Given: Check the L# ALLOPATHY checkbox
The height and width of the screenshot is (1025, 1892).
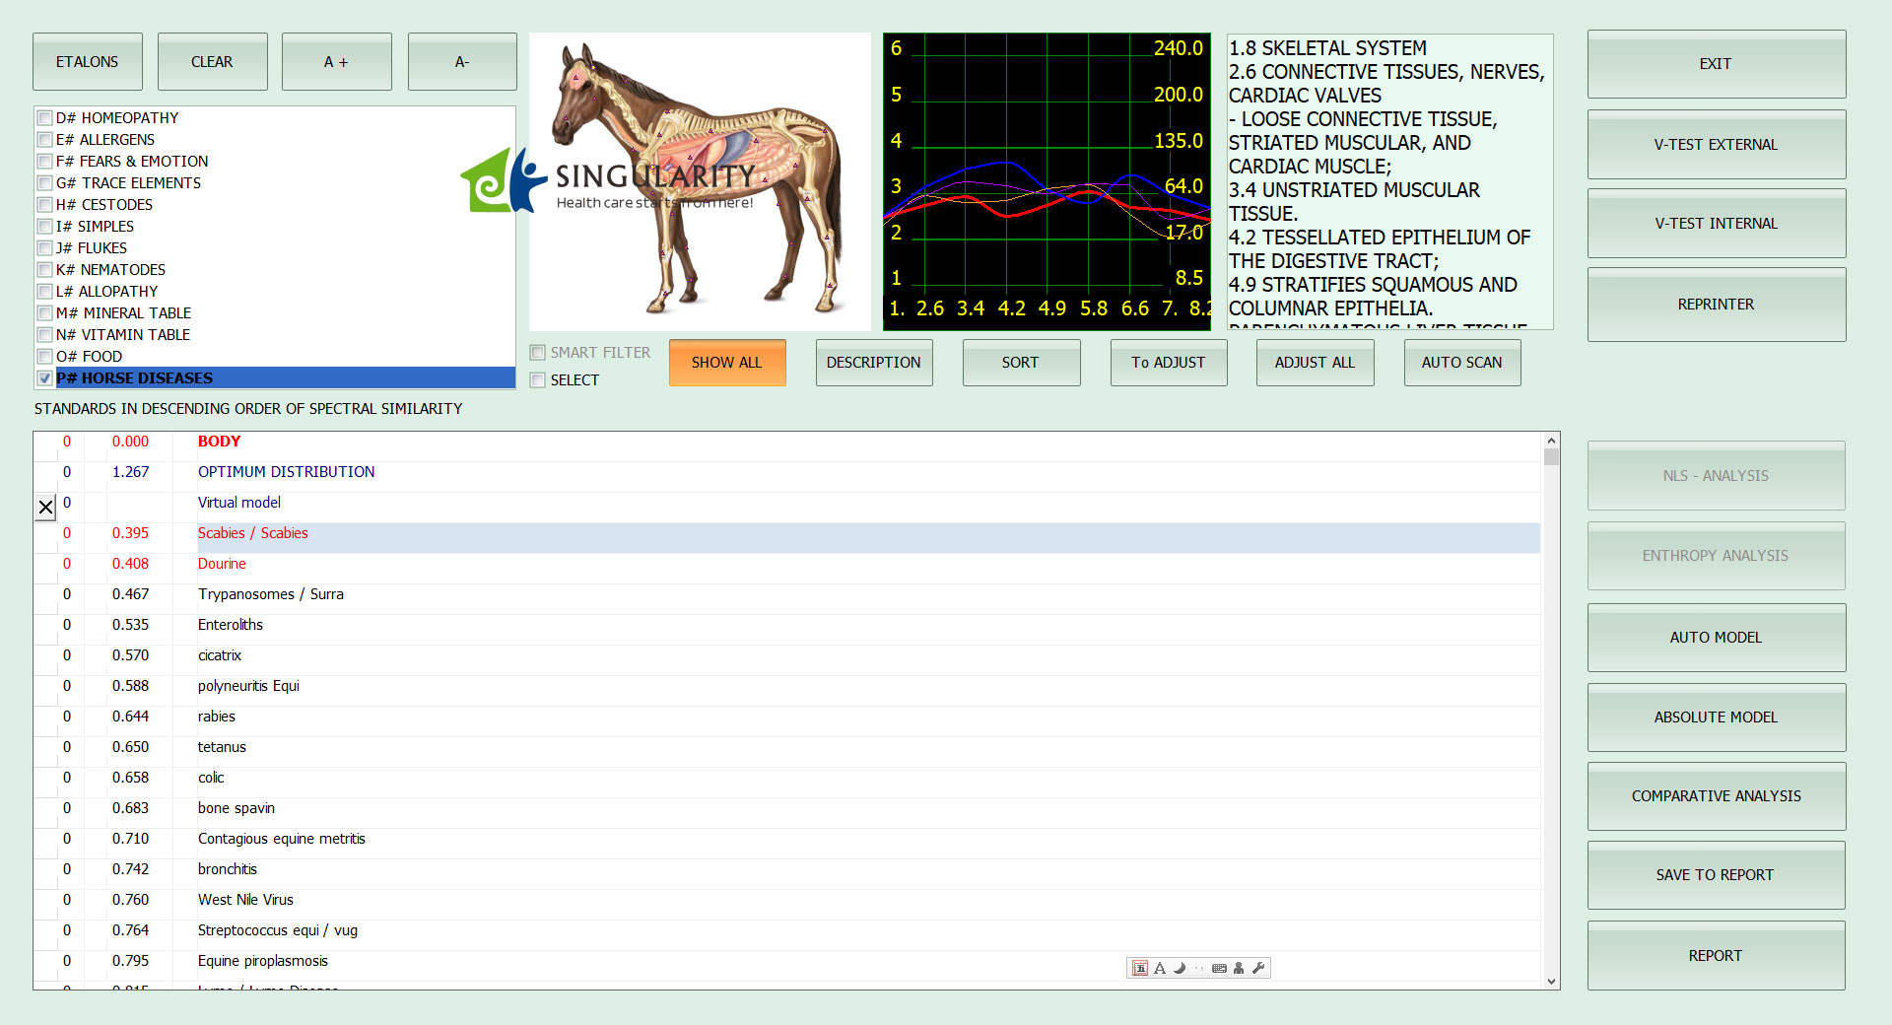Looking at the screenshot, I should pos(44,292).
